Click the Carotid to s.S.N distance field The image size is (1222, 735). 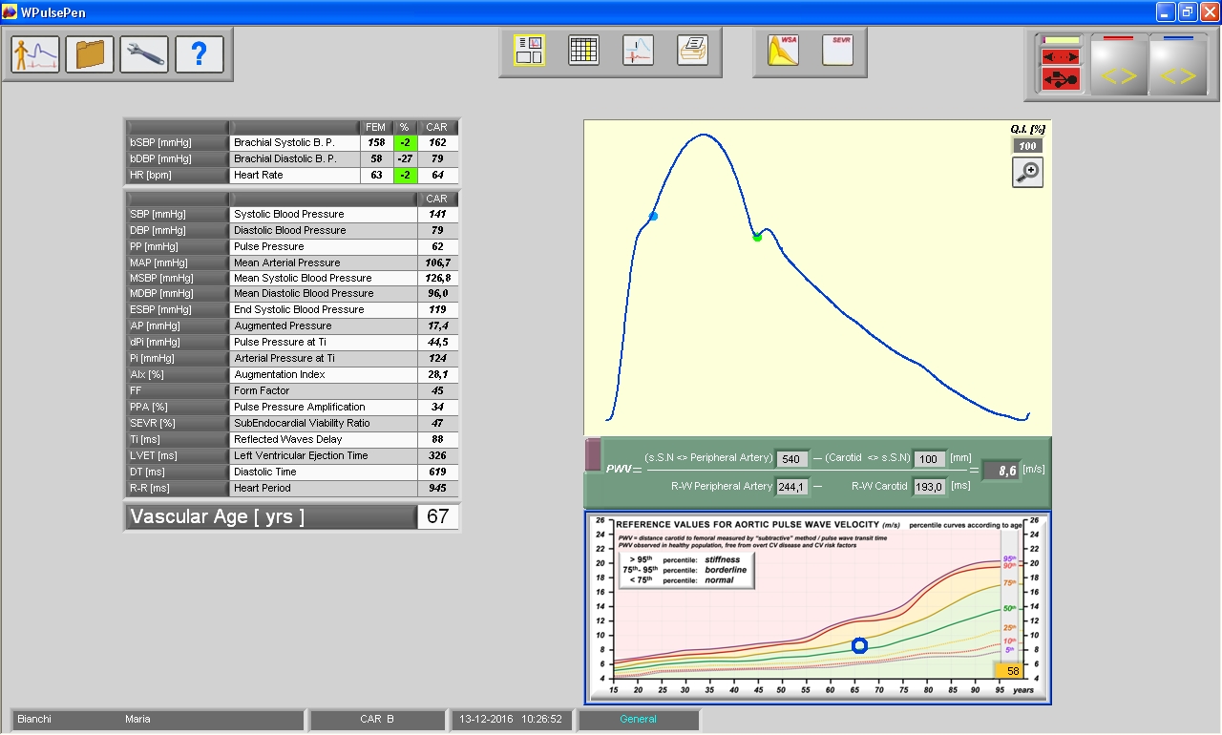pyautogui.click(x=930, y=459)
